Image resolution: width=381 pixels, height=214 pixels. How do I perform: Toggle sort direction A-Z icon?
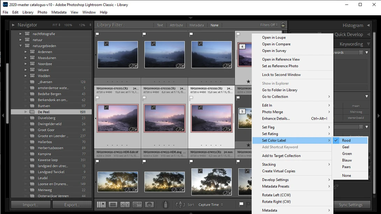[180, 205]
